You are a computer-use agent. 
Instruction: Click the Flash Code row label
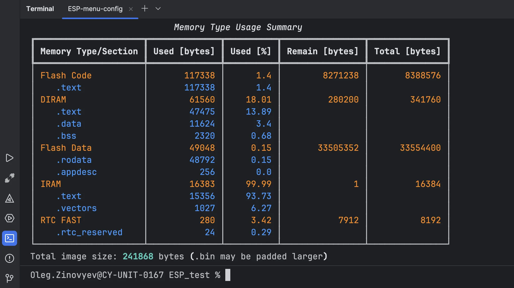66,75
